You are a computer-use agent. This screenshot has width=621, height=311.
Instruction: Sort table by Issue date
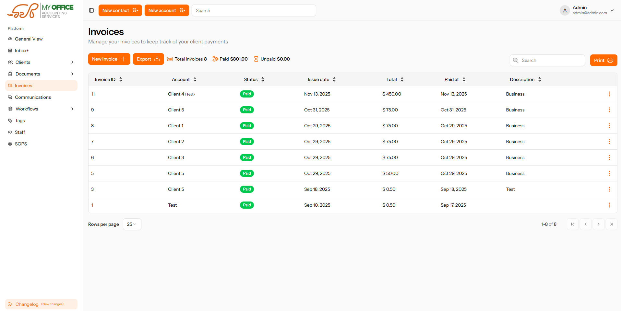(322, 79)
